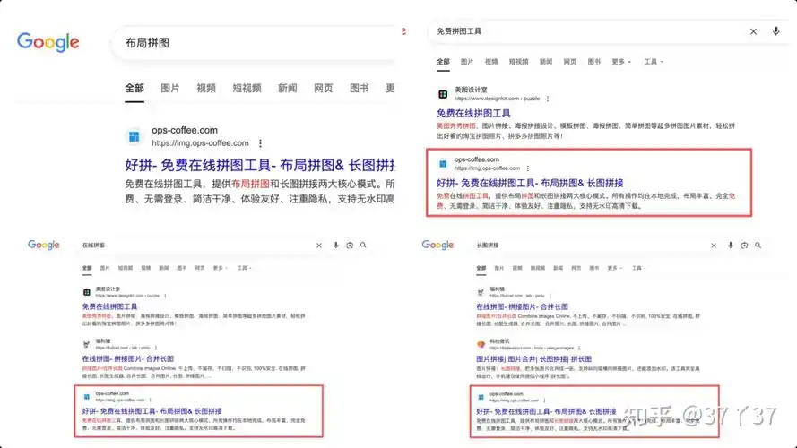This screenshot has width=797, height=448.
Task: Expand the 工具 dropdown under the 在线拼图 search
Action: [245, 268]
